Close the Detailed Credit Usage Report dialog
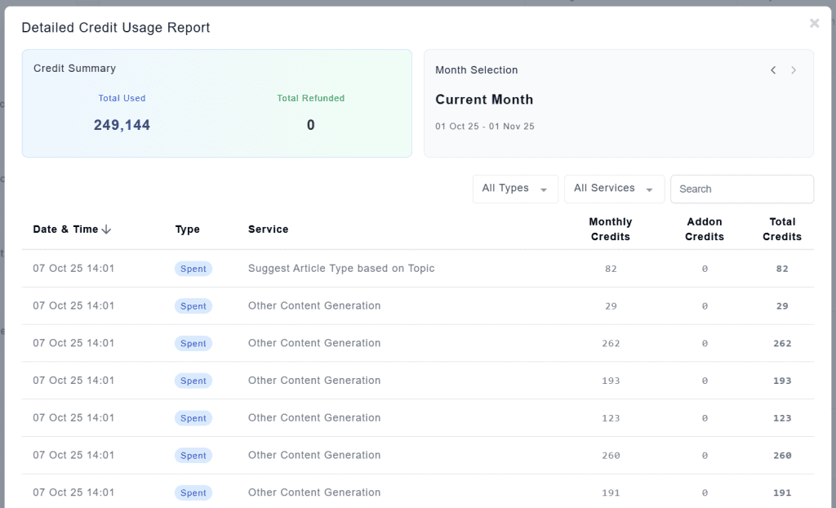This screenshot has width=836, height=508. [814, 24]
